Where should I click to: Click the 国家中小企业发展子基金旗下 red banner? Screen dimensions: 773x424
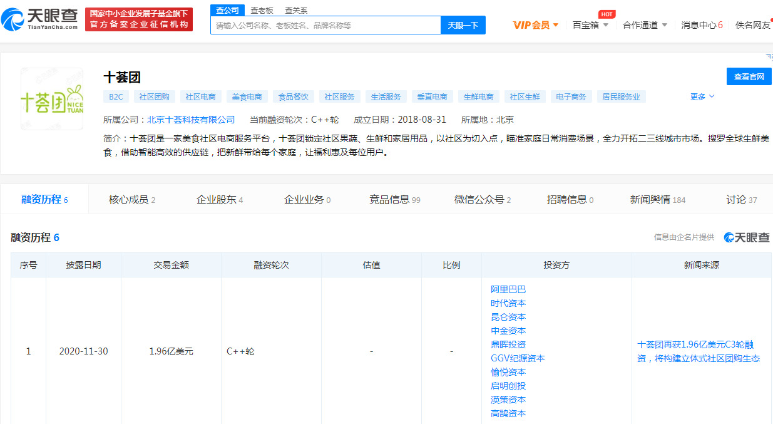(x=139, y=19)
